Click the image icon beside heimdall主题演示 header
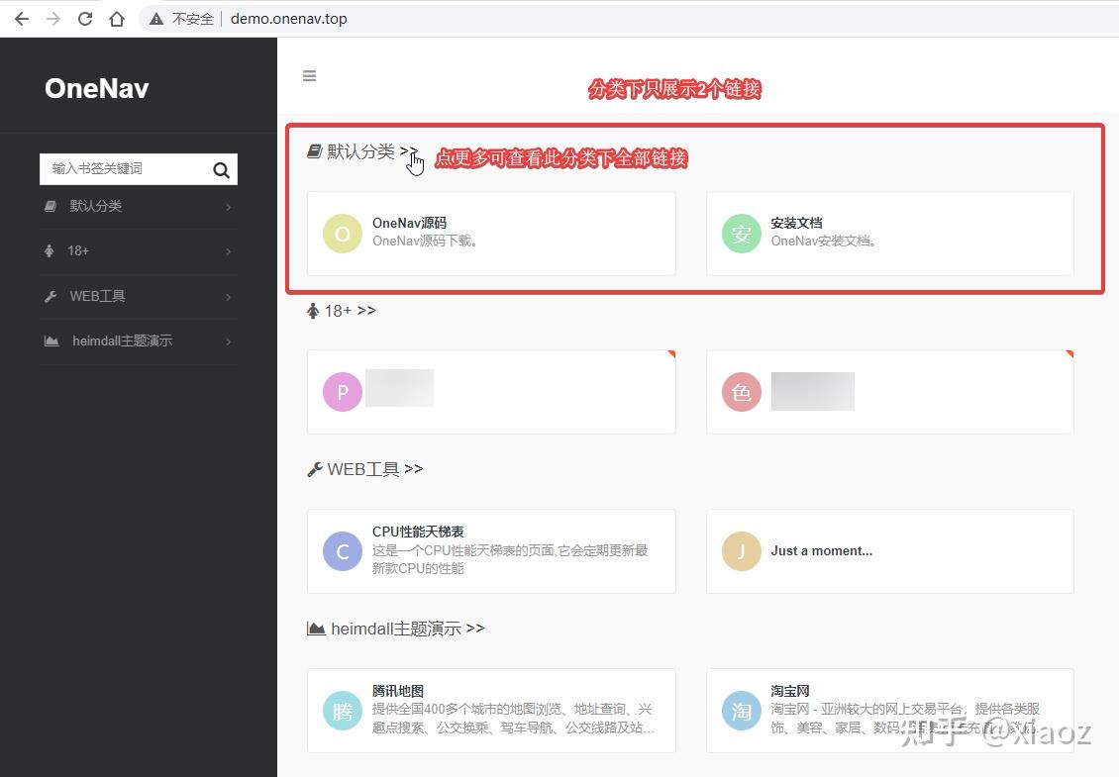1119x777 pixels. click(x=315, y=628)
